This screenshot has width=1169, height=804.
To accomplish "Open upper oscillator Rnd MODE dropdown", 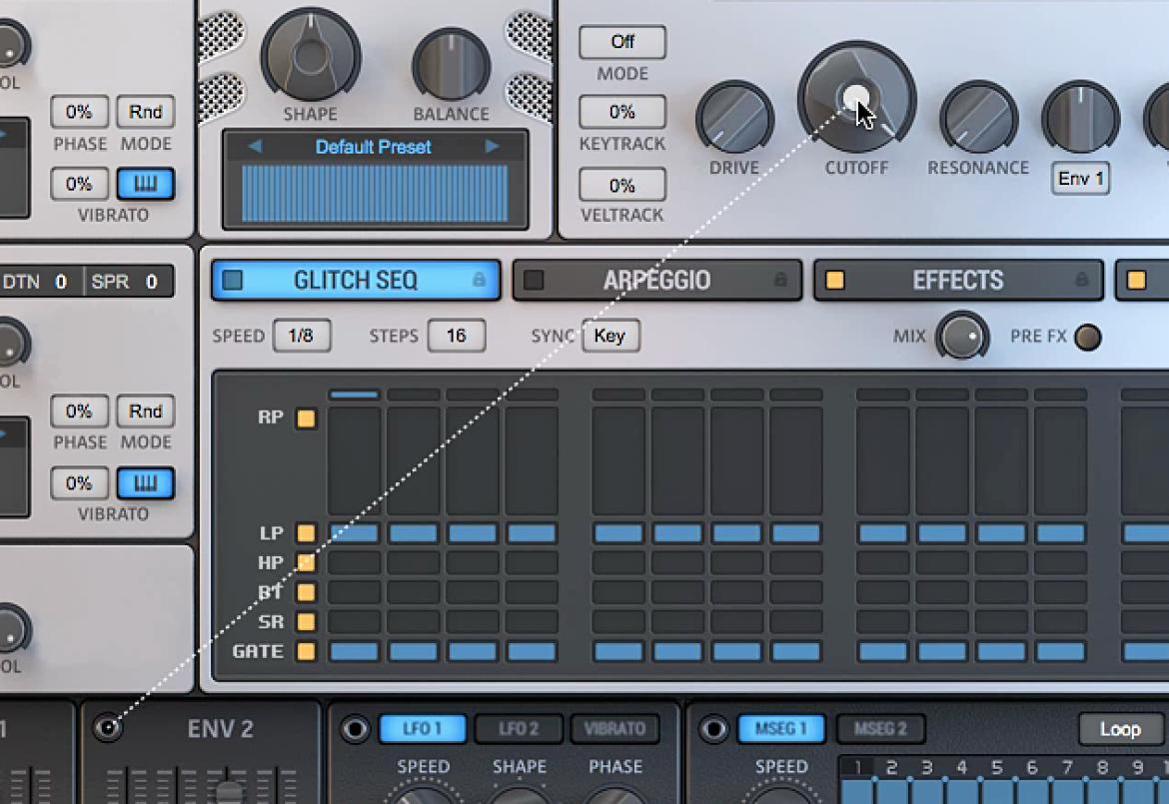I will pos(146,112).
